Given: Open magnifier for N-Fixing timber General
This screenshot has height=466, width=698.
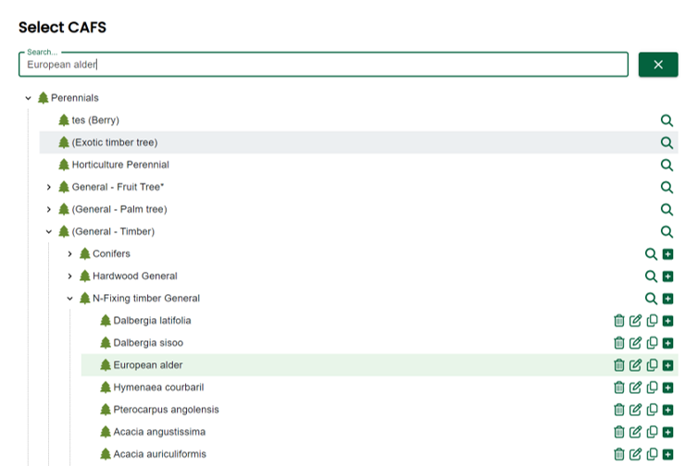Looking at the screenshot, I should [x=651, y=299].
